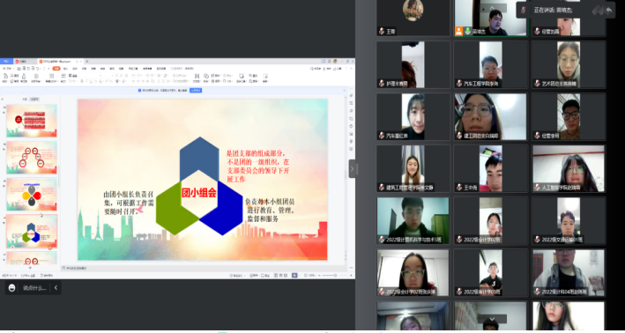
Task: Click undo arrow in quick access bar
Action: tap(37, 69)
